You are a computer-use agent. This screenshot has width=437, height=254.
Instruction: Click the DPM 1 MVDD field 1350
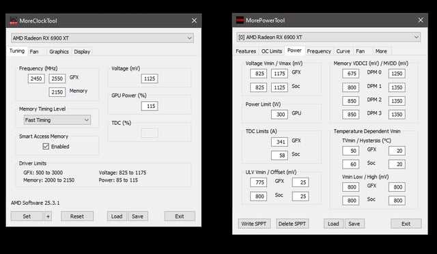click(x=397, y=87)
